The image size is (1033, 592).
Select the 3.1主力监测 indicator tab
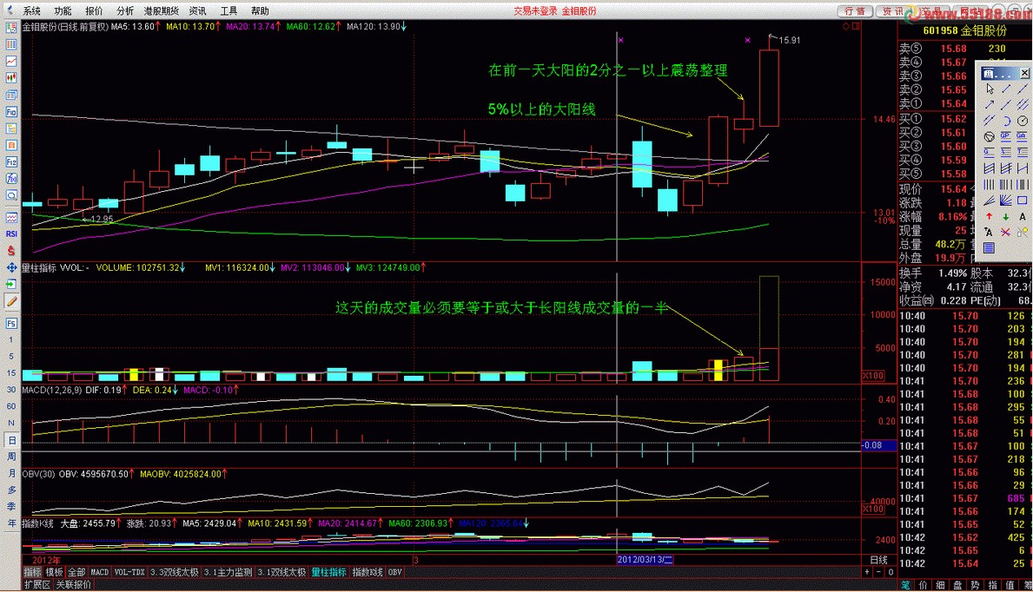click(x=228, y=572)
